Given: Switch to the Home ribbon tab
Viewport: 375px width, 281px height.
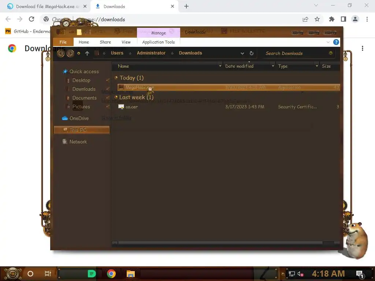Looking at the screenshot, I should pos(84,42).
